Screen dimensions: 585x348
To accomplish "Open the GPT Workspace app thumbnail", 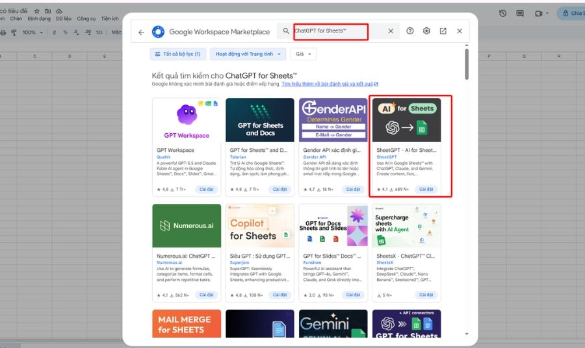I will (187, 120).
